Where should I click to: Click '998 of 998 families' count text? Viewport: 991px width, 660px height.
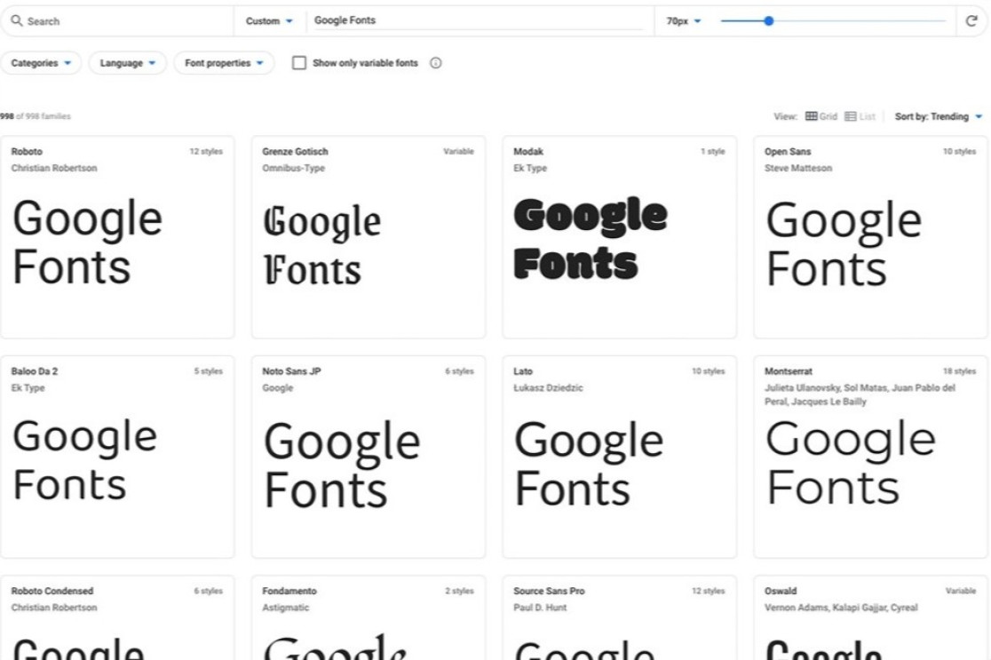coord(36,116)
